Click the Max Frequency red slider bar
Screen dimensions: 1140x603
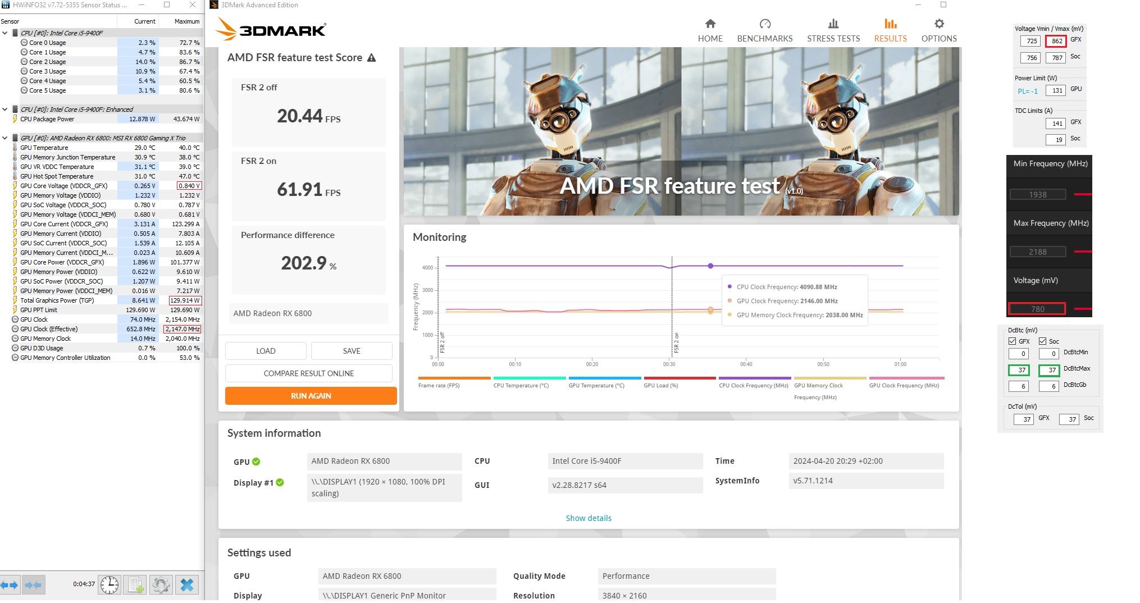1083,252
